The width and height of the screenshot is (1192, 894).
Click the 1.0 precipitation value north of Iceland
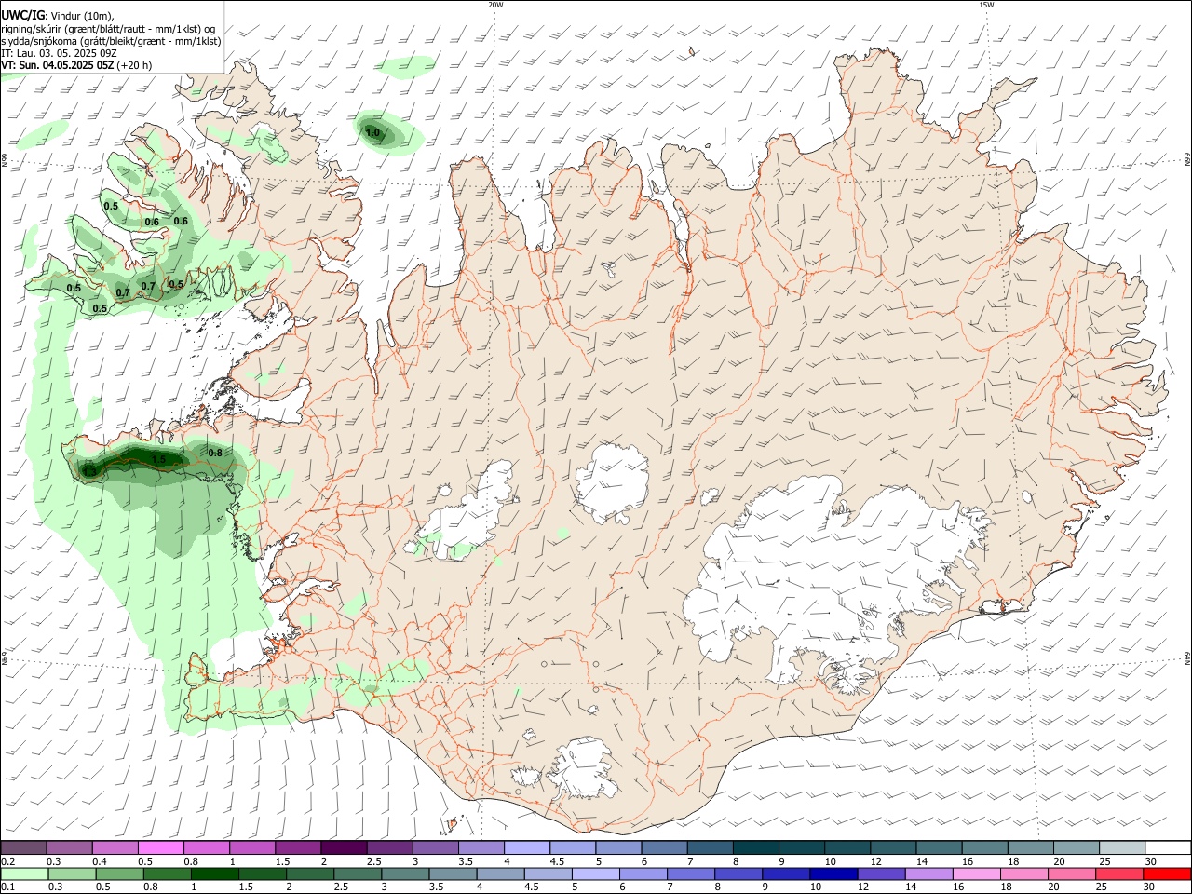click(372, 133)
